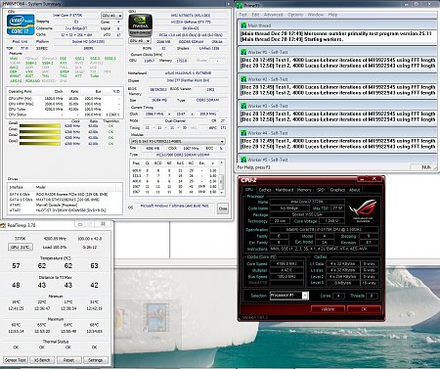Click the Sensor Test button in RealTemp
440x369 pixels.
(x=15, y=360)
